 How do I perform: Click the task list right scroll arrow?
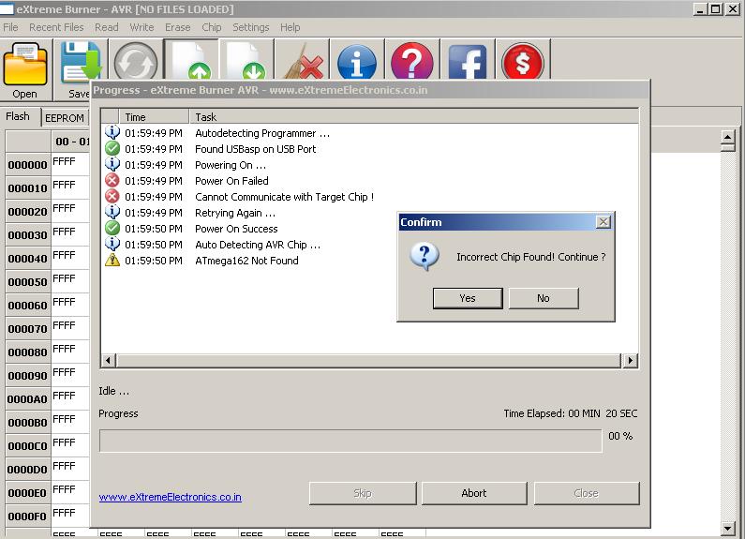click(630, 360)
